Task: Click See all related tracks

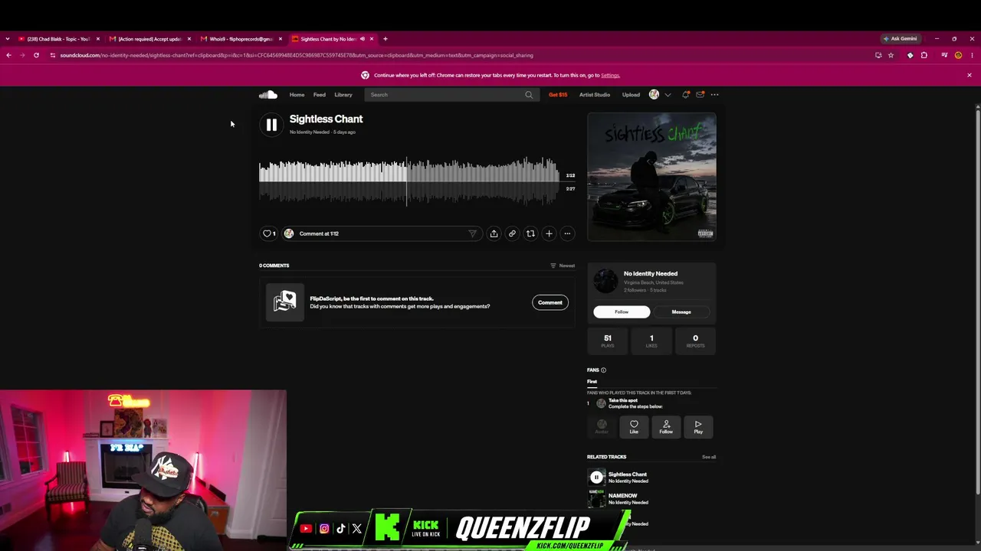Action: (x=709, y=457)
